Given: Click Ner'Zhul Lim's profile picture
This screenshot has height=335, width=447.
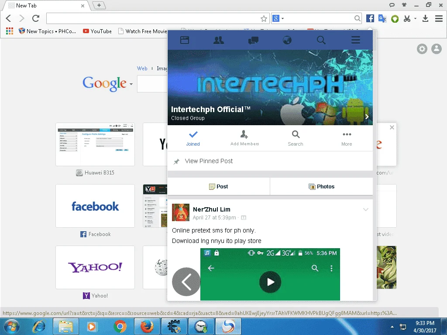Looking at the screenshot, I should [x=181, y=212].
